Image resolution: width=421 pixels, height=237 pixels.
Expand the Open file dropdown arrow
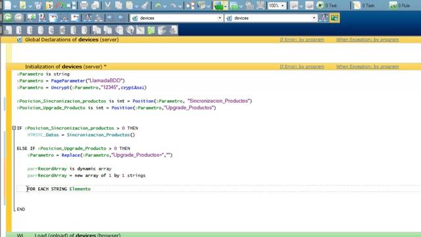[x=30, y=6]
